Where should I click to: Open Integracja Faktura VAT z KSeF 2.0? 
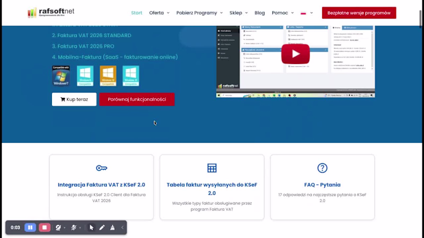(101, 185)
